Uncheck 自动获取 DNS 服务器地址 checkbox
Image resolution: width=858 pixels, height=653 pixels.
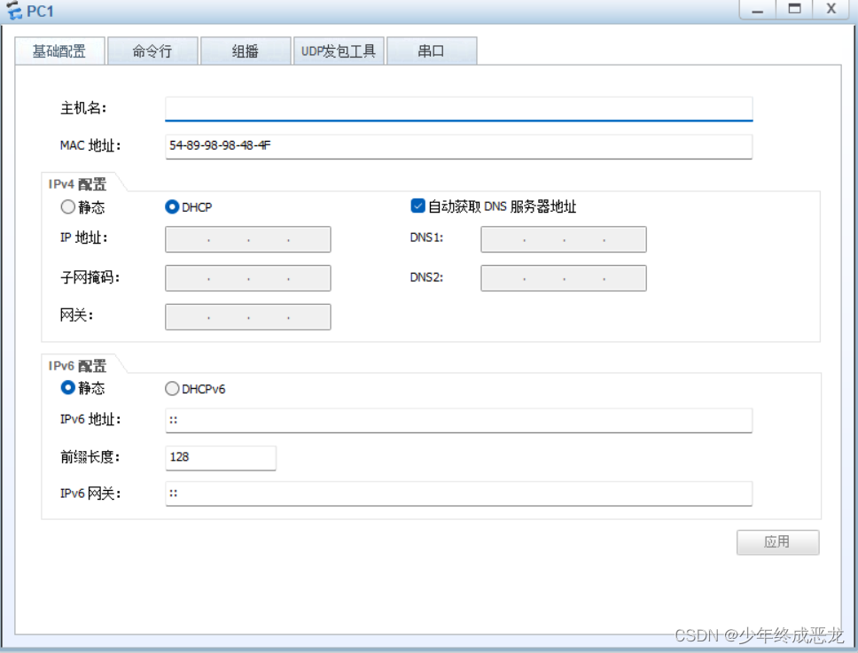(417, 206)
